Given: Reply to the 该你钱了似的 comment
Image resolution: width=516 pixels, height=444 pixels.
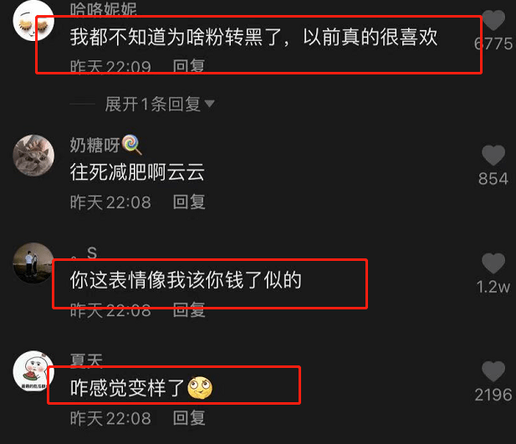Looking at the screenshot, I should point(189,309).
